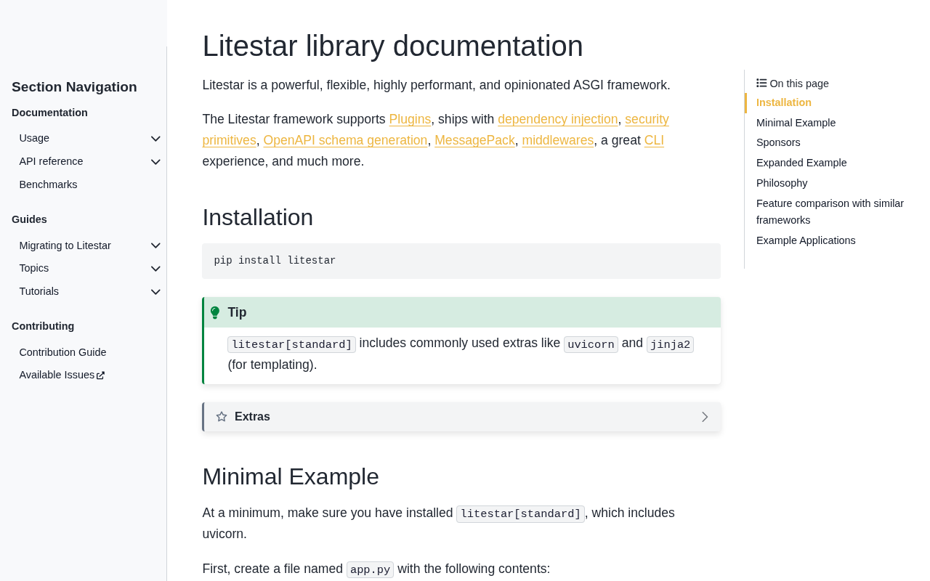Open the dependency injection link
Viewport: 930px width, 581px height.
[x=557, y=119]
